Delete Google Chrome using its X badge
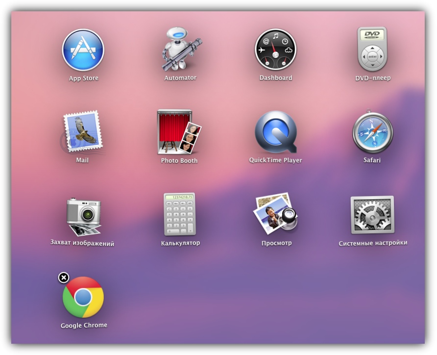Screen dimensions: 437x355 tap(64, 278)
